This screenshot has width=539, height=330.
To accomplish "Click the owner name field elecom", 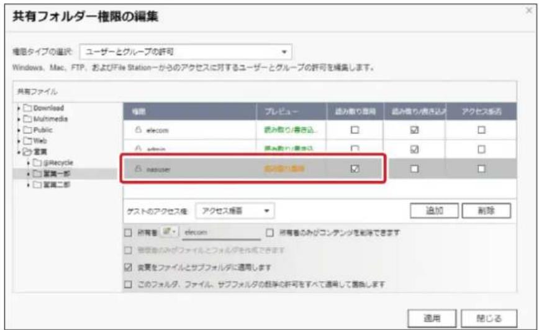I will tap(221, 232).
